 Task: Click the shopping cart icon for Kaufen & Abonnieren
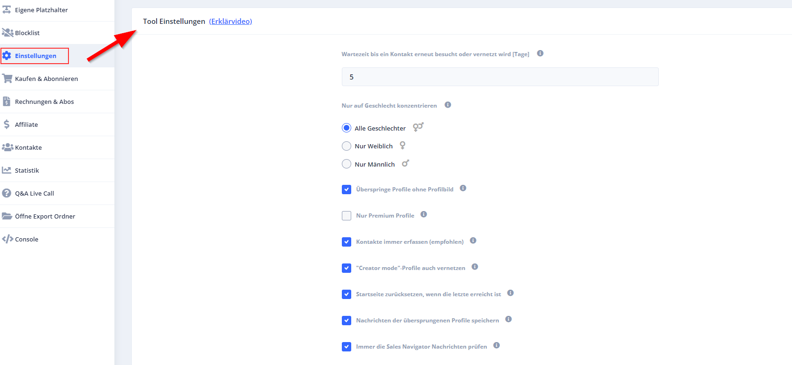point(7,79)
